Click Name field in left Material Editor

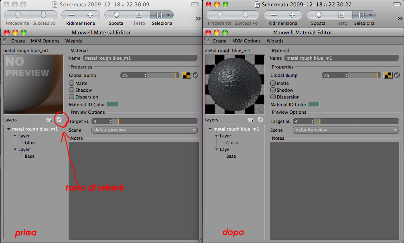tap(140, 58)
